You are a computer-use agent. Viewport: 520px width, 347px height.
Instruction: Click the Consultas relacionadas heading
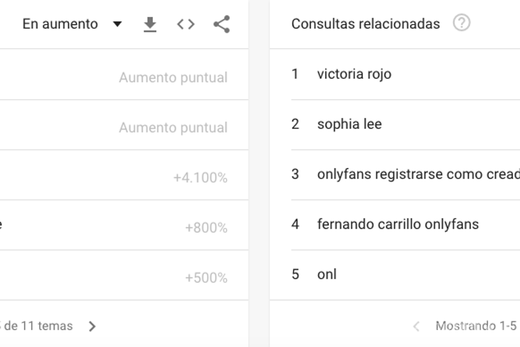click(366, 24)
